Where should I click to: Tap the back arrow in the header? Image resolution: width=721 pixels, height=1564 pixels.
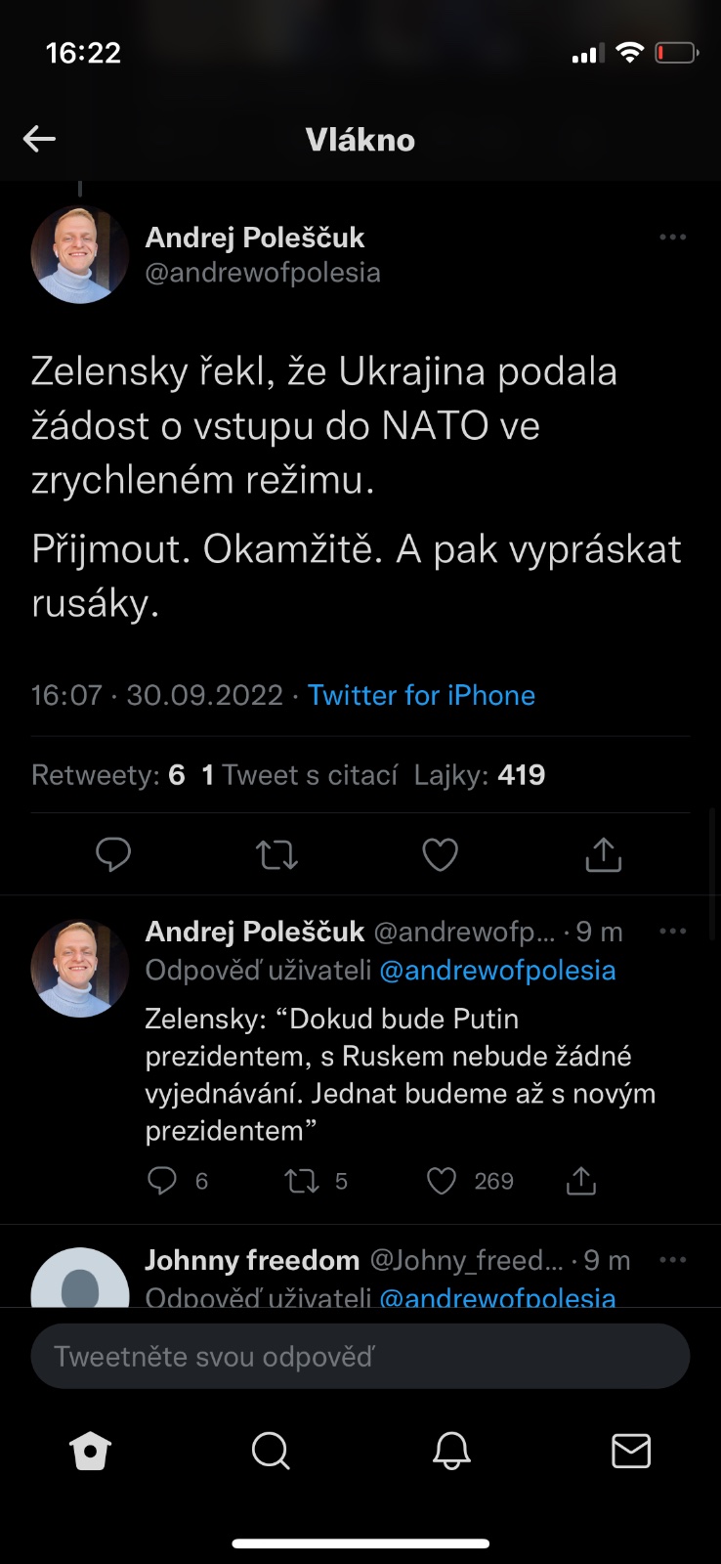tap(39, 139)
